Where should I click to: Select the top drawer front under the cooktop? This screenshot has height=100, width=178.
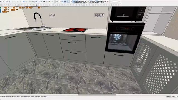(x=72, y=37)
